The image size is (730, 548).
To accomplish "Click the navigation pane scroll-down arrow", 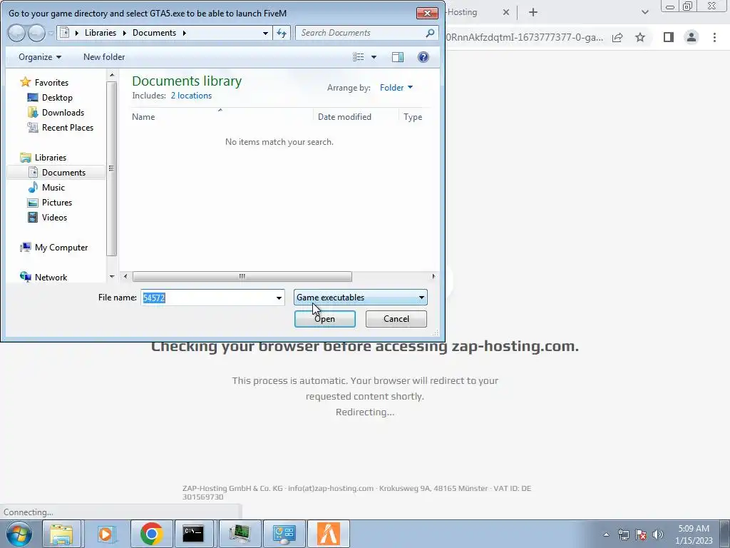I will 111,277.
